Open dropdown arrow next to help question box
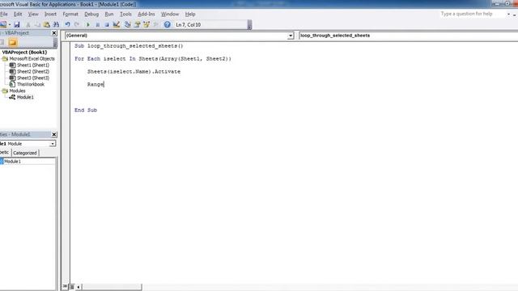The image size is (518, 291). (x=508, y=15)
